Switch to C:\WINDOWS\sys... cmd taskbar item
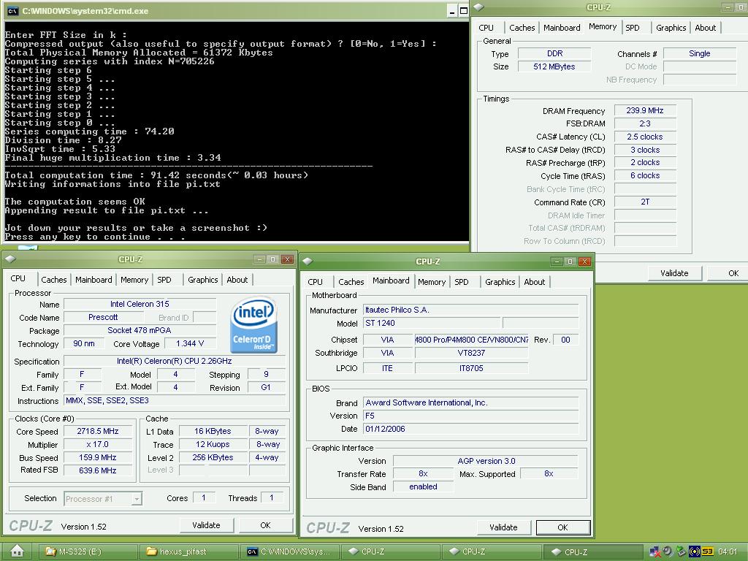Image resolution: width=748 pixels, height=561 pixels. point(289,552)
